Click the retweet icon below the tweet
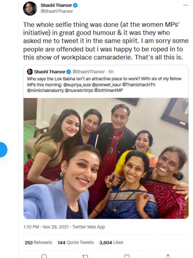Image resolution: width=193 pixels, height=258 pixels. (85, 256)
